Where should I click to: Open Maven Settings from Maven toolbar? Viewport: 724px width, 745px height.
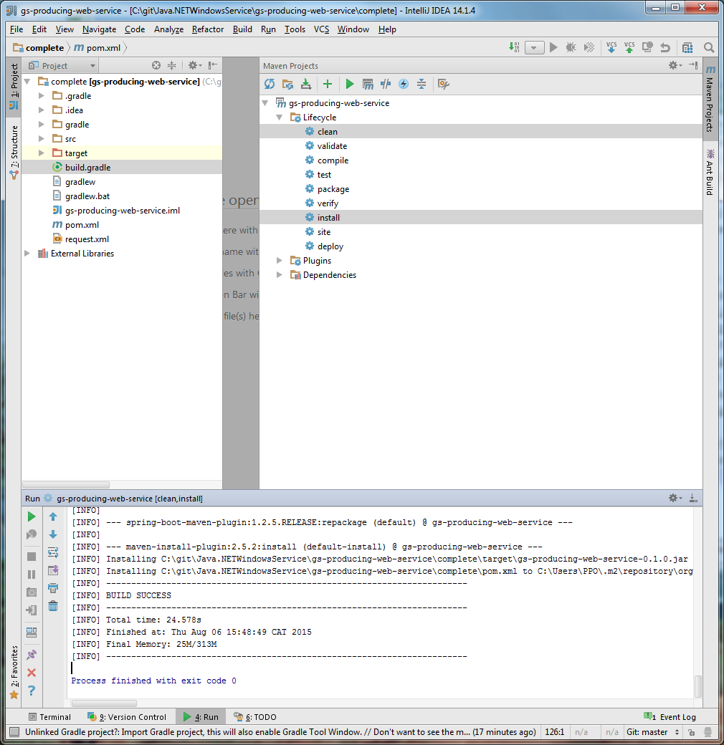pyautogui.click(x=444, y=84)
